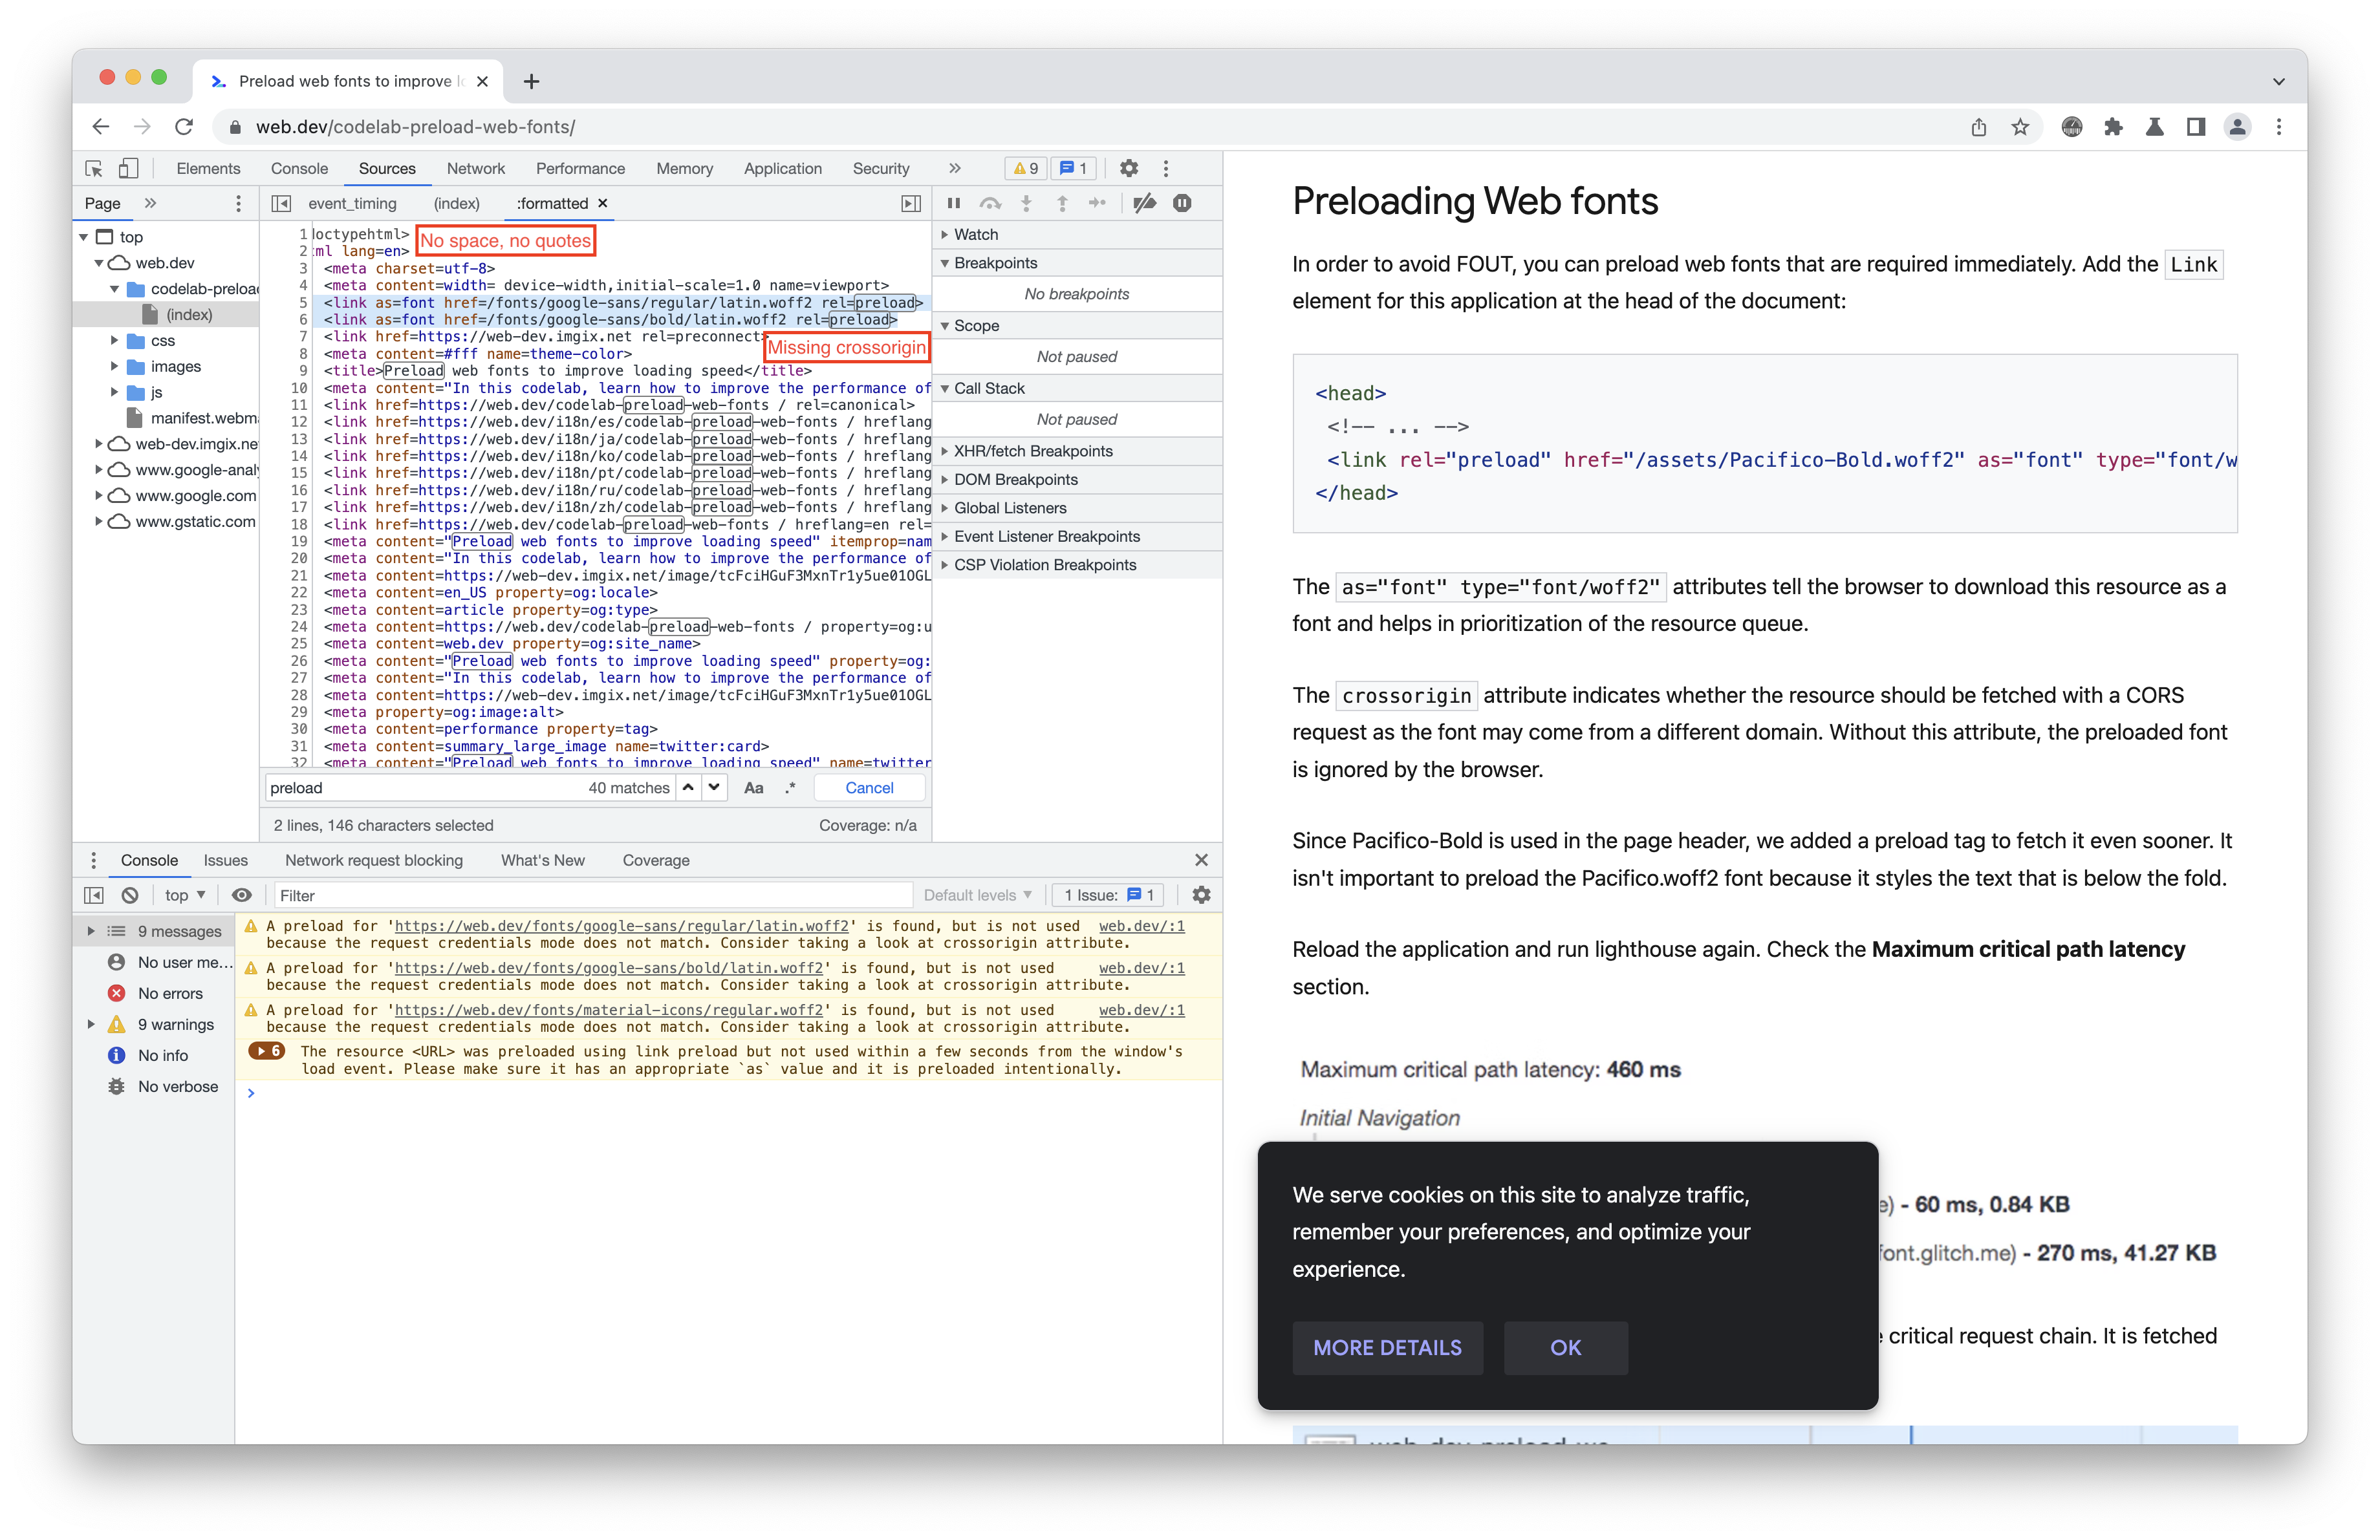Select the event_timing file tab

click(x=352, y=203)
